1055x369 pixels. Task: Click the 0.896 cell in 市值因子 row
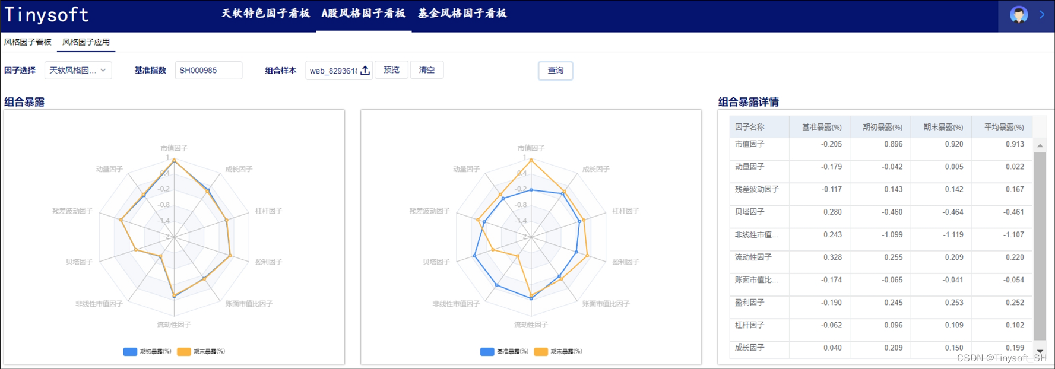coord(893,144)
